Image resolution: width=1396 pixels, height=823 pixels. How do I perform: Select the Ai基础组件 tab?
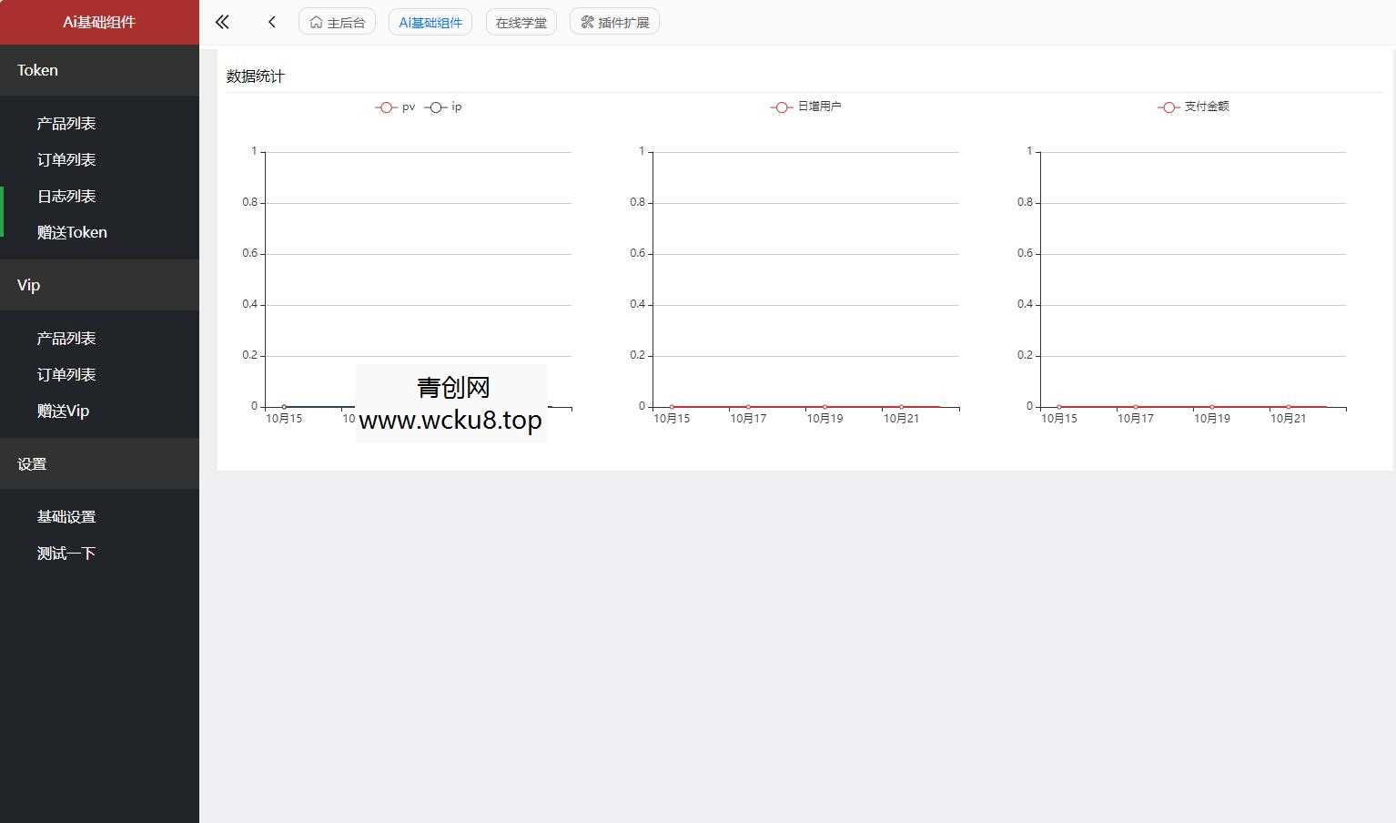point(430,21)
